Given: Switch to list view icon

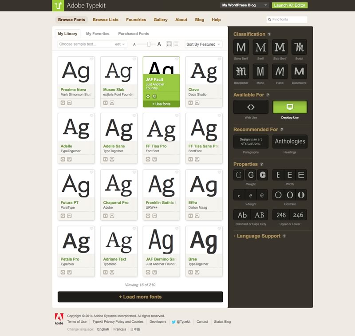Looking at the screenshot, I should [x=176, y=44].
